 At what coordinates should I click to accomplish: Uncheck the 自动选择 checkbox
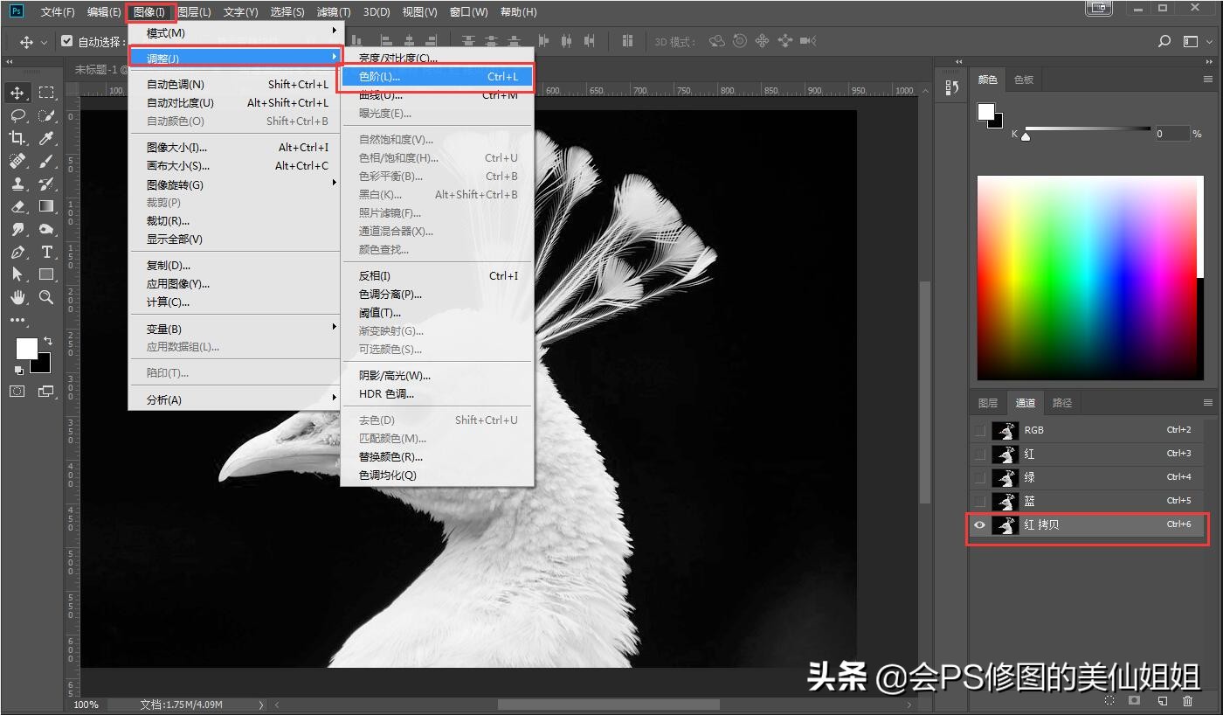click(x=67, y=41)
